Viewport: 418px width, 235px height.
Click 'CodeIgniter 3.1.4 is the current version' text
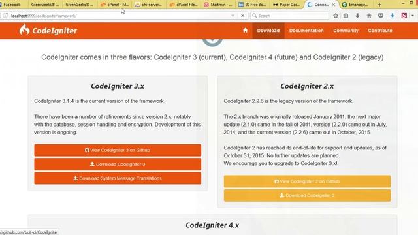tap(99, 101)
